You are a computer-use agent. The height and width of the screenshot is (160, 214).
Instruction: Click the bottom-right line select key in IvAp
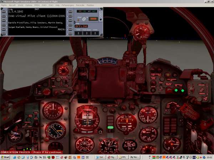[70, 34]
